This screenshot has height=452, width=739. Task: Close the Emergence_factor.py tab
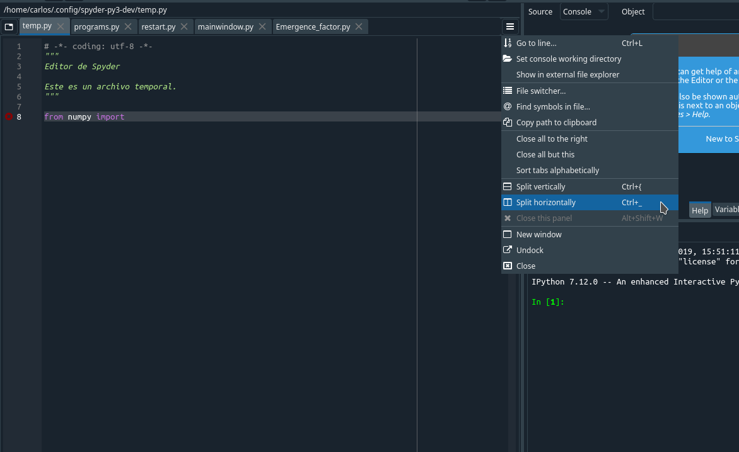pyautogui.click(x=359, y=27)
